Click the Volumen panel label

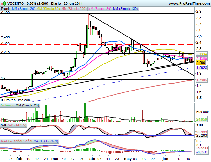pos(8,105)
